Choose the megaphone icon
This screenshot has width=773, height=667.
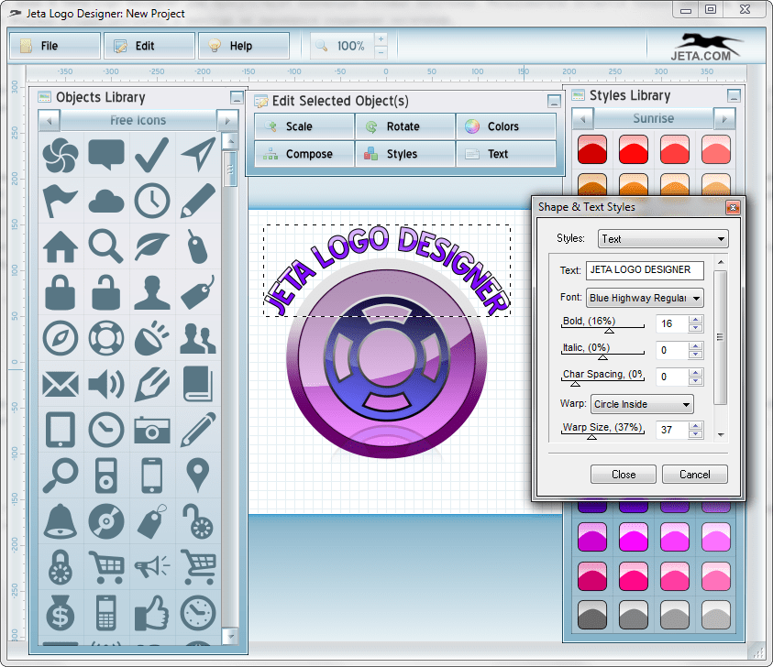152,566
